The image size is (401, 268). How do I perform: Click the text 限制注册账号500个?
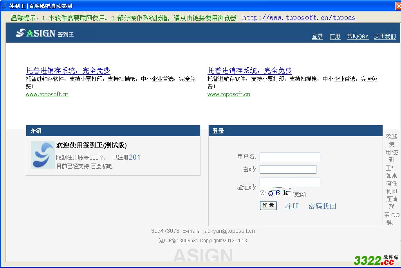[80, 158]
